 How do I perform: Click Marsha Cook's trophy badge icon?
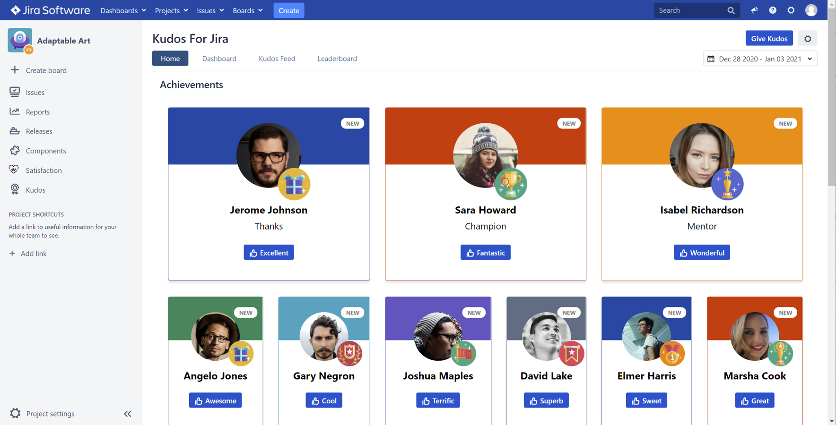(x=780, y=353)
